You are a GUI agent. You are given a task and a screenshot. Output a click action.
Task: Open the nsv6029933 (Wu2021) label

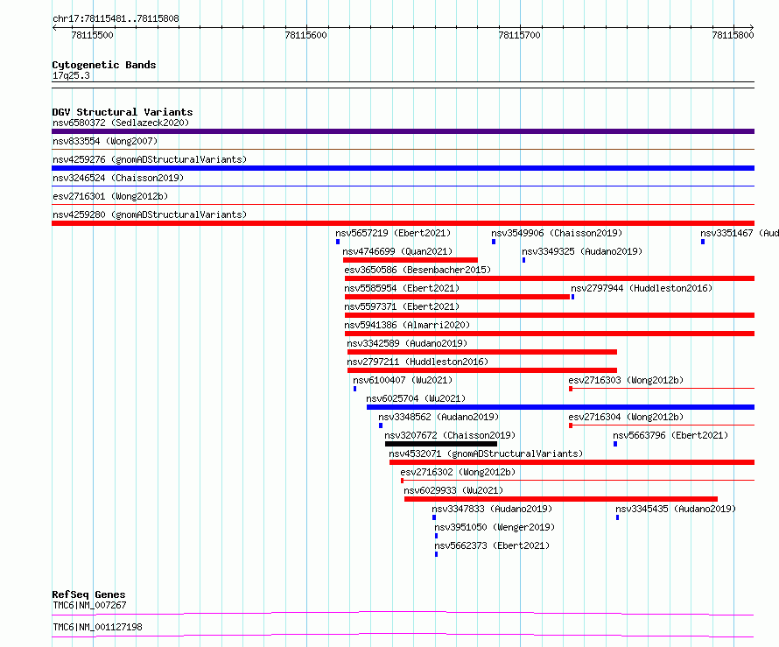pyautogui.click(x=453, y=490)
